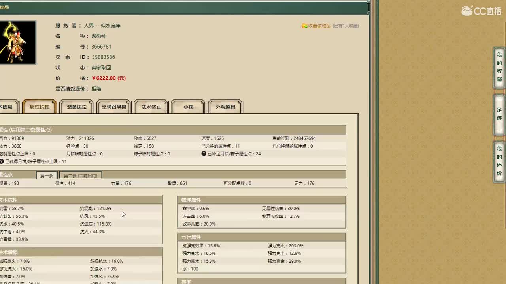Click the 攻击：6027 stat
The image size is (506, 284).
tap(145, 138)
